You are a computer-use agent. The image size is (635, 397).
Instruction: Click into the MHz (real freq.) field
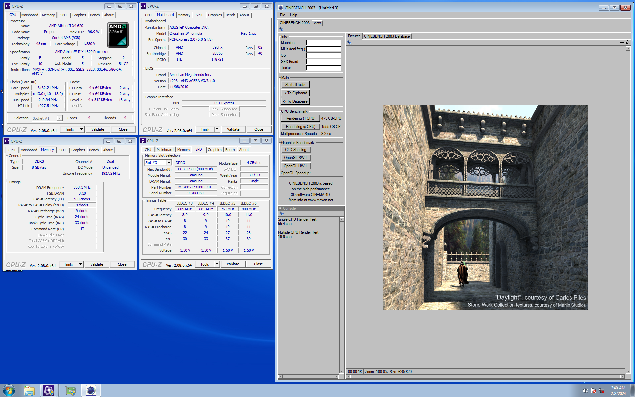point(323,49)
